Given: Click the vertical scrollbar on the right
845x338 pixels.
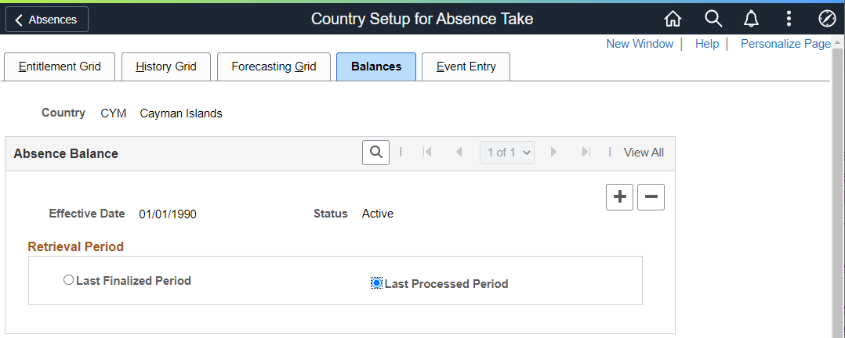Looking at the screenshot, I should coord(838,196).
